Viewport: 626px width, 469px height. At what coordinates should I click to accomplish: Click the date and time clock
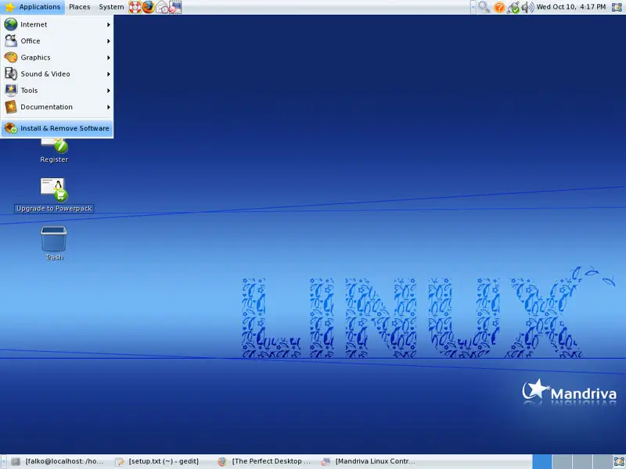(x=571, y=7)
